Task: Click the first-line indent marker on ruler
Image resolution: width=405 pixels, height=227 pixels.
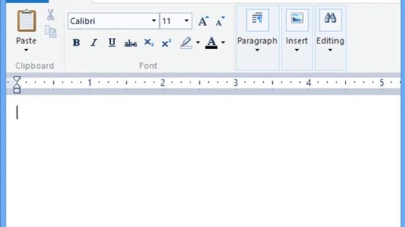Action: (17, 79)
